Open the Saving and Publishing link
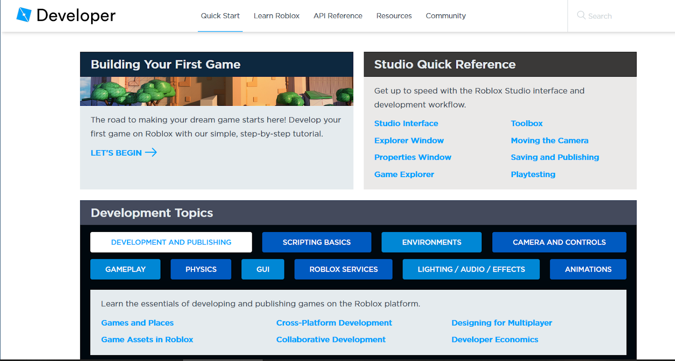The height and width of the screenshot is (361, 675). coord(555,157)
